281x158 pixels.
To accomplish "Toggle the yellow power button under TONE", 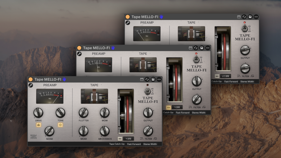I will click(60, 125).
